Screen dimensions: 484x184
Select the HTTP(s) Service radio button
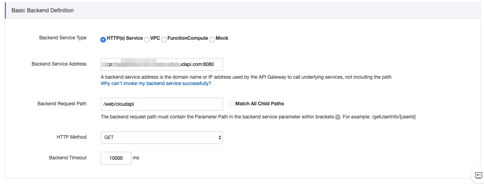(x=103, y=39)
